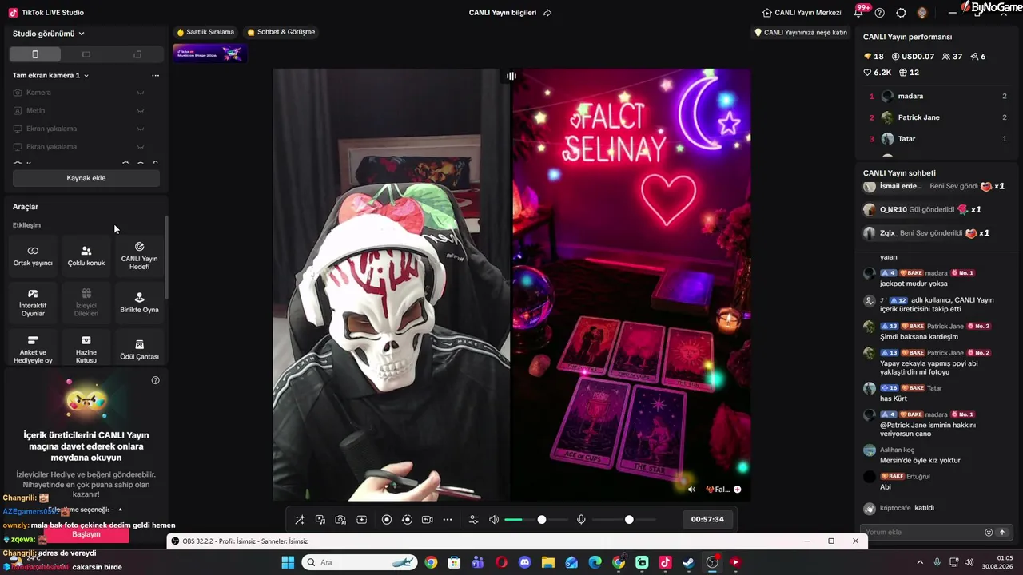Switch to portrait phone layout
The height and width of the screenshot is (575, 1023).
tap(34, 54)
